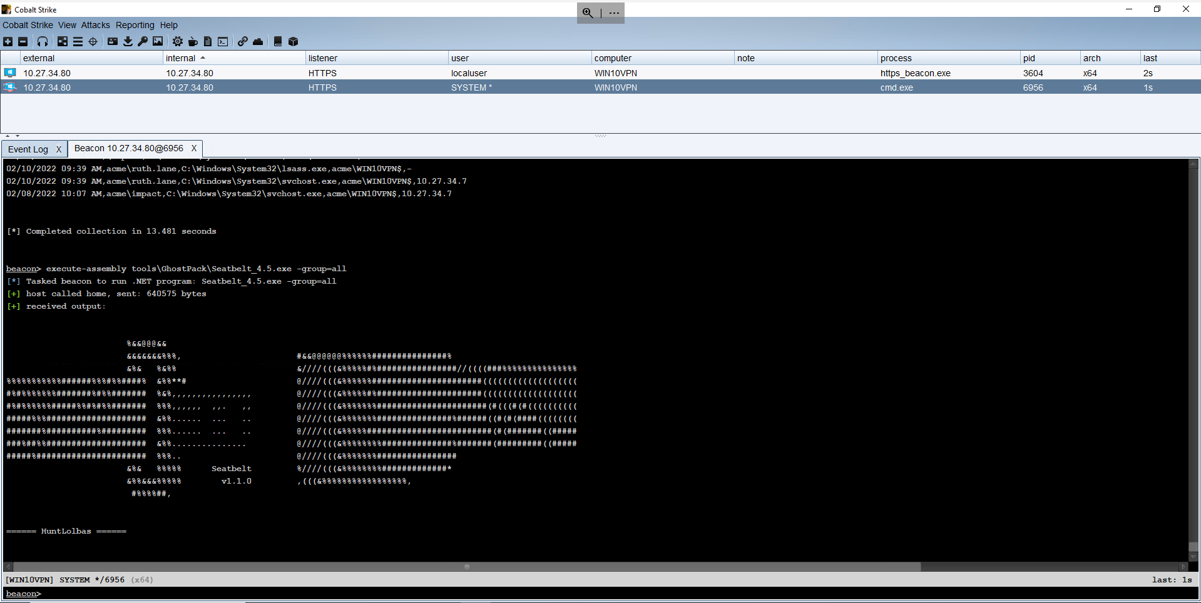The width and height of the screenshot is (1201, 603).
Task: Click the localuser session computer icon
Action: [x=10, y=72]
